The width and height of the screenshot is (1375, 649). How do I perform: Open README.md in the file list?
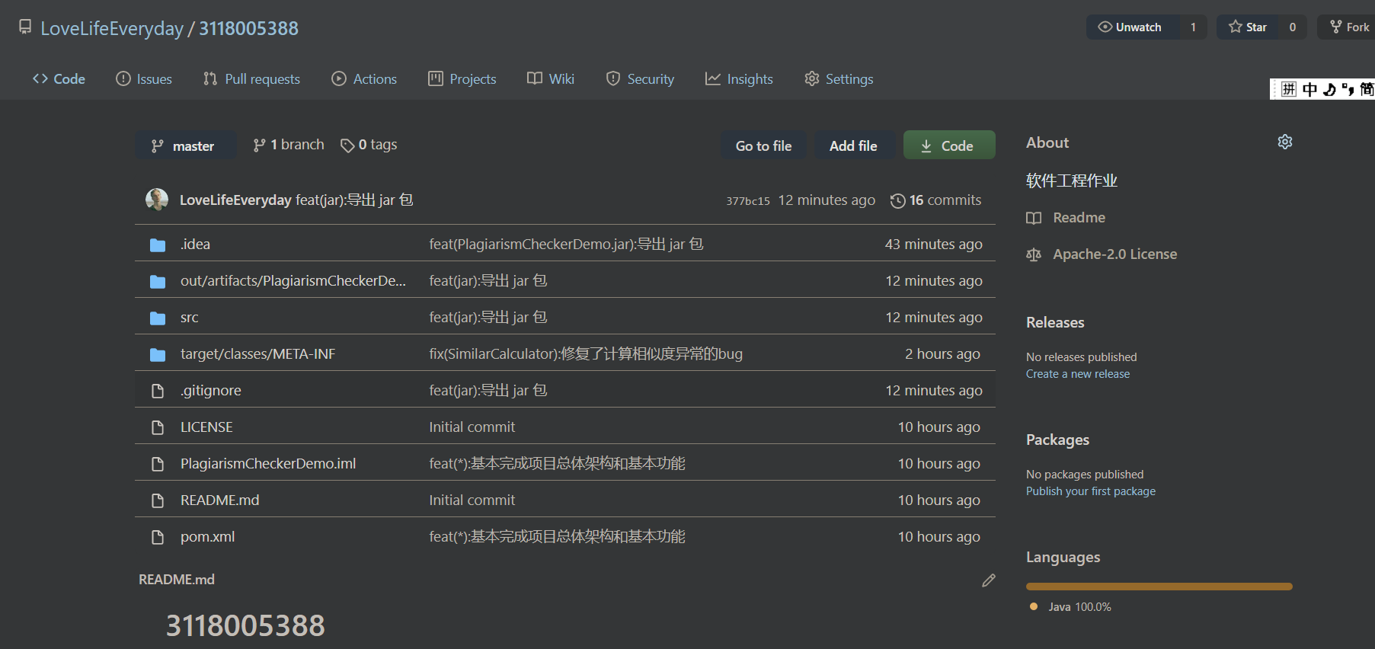pos(220,500)
